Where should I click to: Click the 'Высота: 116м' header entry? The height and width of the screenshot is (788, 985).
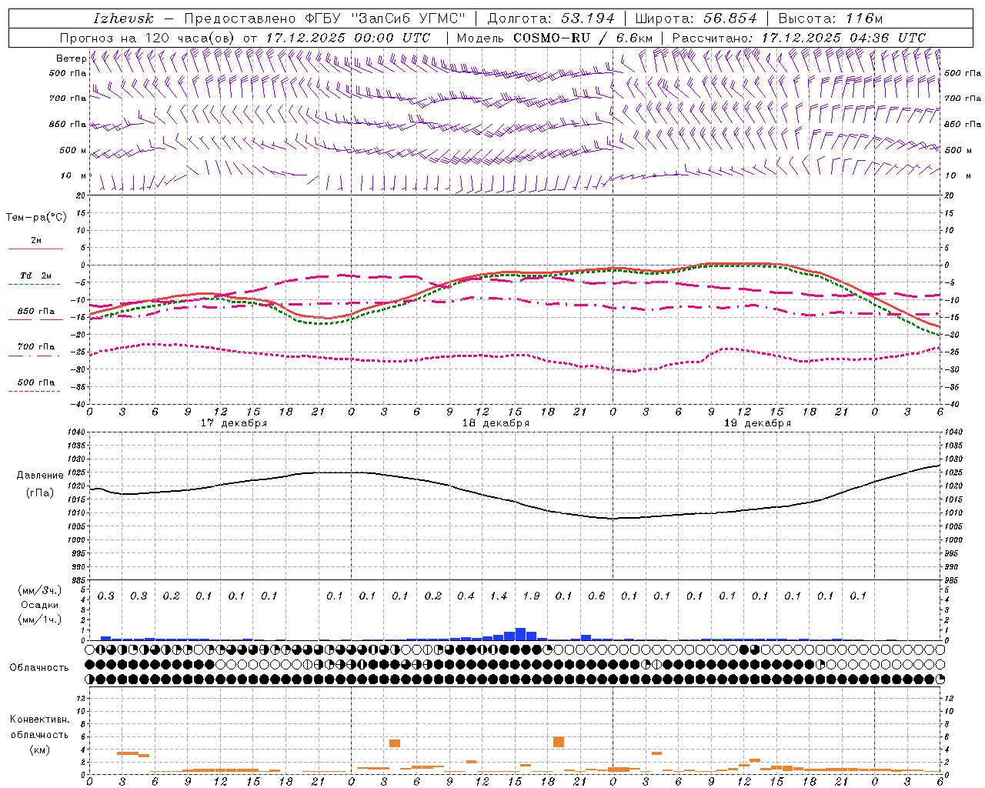coord(830,18)
